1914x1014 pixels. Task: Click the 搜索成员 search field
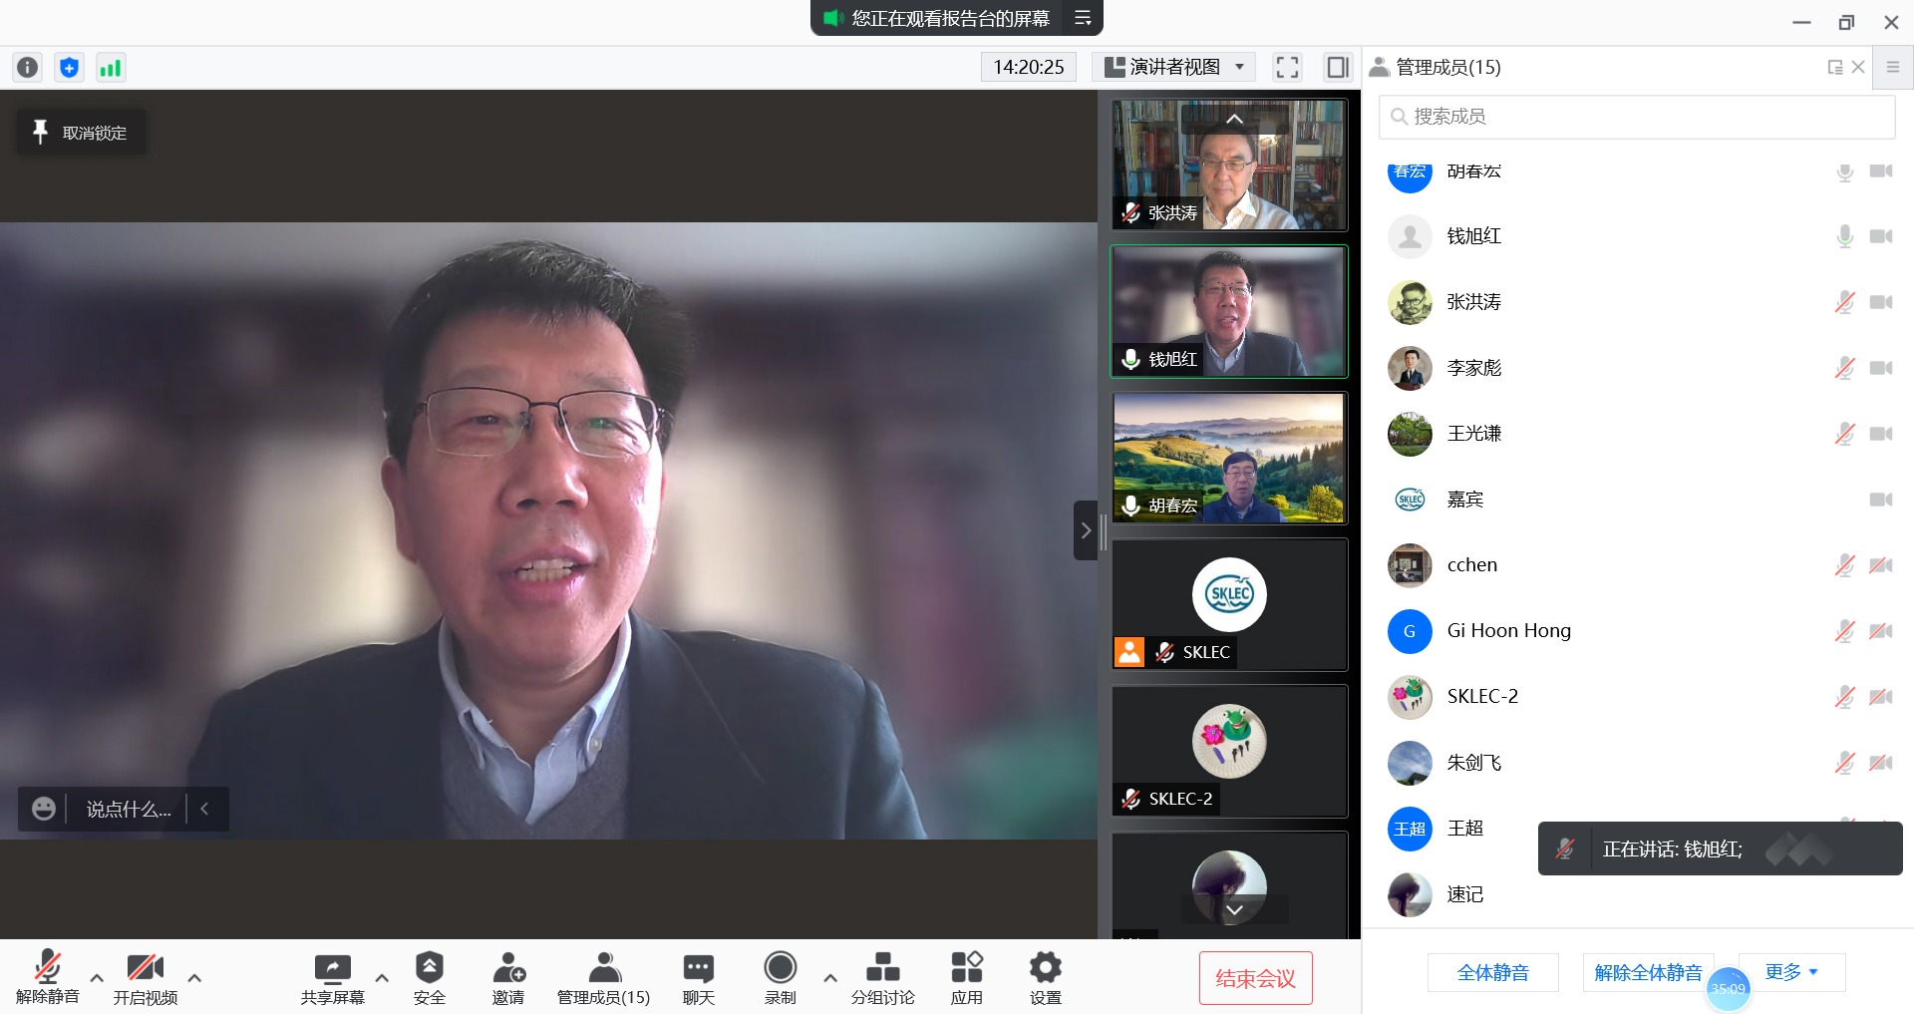[1637, 117]
